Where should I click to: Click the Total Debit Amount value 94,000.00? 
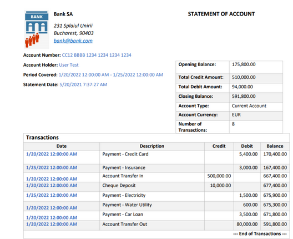point(243,87)
